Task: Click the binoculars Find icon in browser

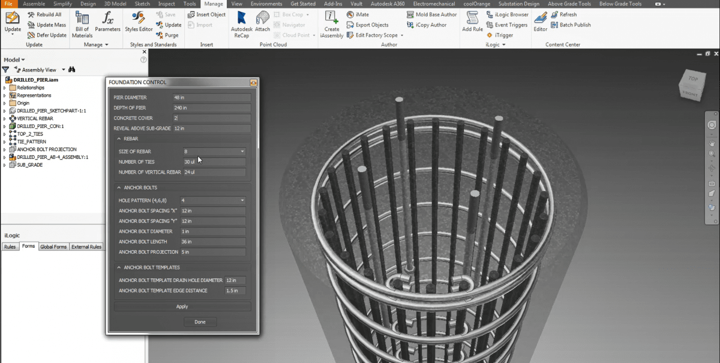Action: [x=72, y=70]
